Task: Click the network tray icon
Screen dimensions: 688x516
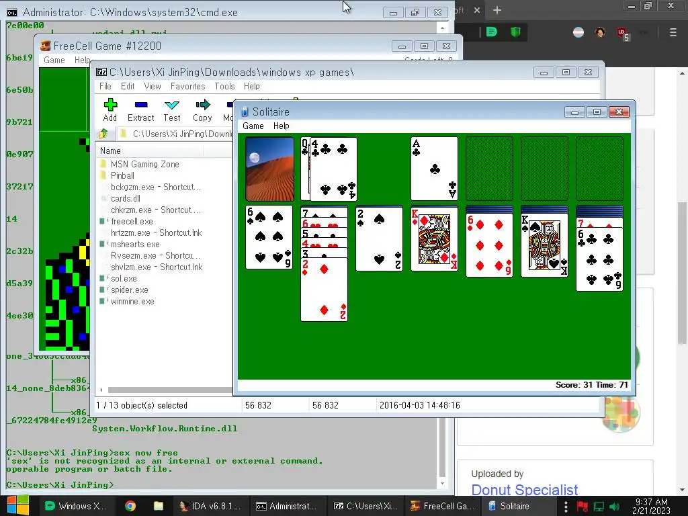Action: pos(599,507)
